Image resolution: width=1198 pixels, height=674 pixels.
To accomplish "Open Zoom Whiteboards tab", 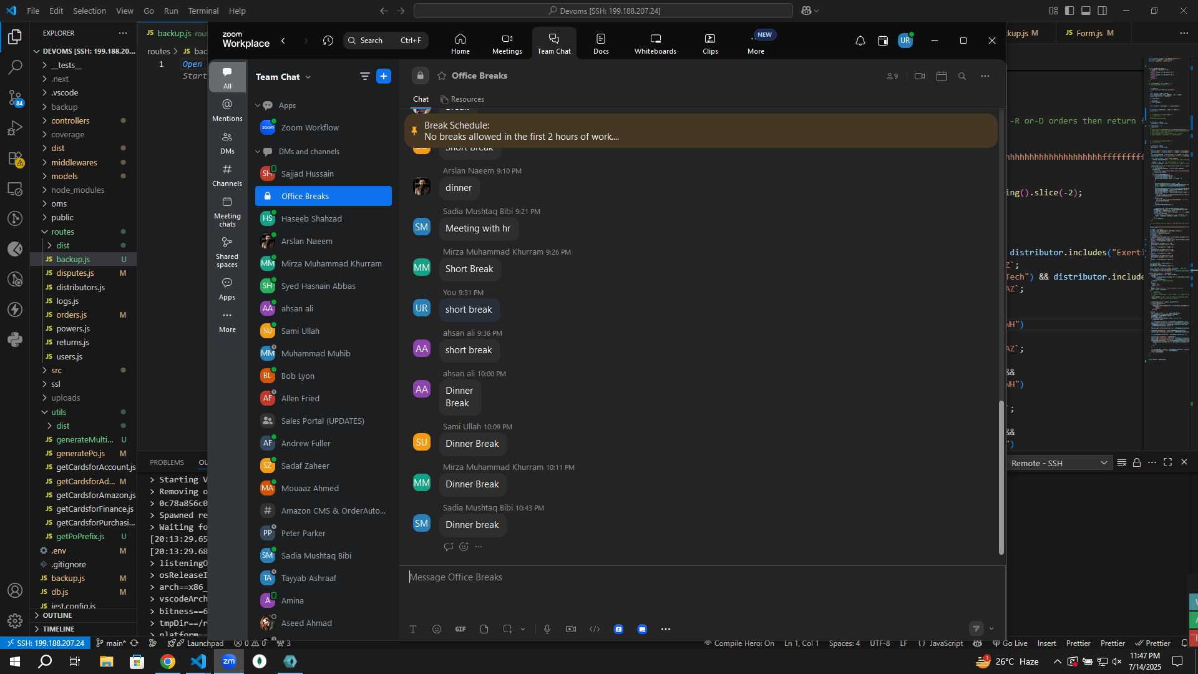I will point(655,44).
